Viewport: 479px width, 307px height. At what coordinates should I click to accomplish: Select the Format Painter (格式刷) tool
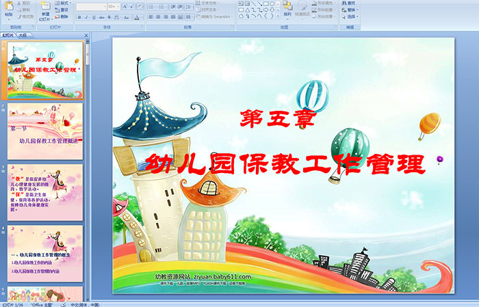[26, 16]
